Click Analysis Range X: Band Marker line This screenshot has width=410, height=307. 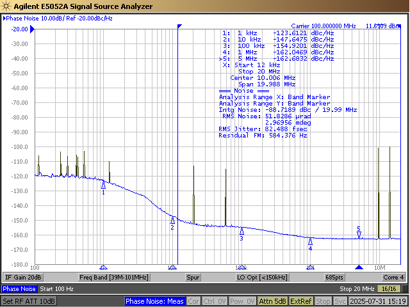[x=275, y=97]
